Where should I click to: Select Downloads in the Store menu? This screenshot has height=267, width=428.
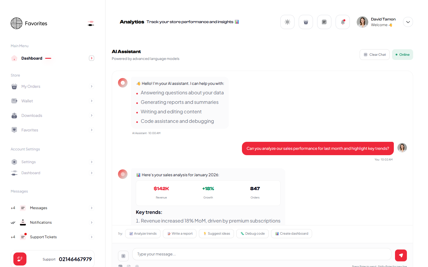click(32, 115)
